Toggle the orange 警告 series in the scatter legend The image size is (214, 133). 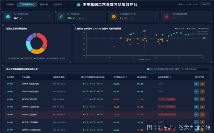[x=192, y=28]
